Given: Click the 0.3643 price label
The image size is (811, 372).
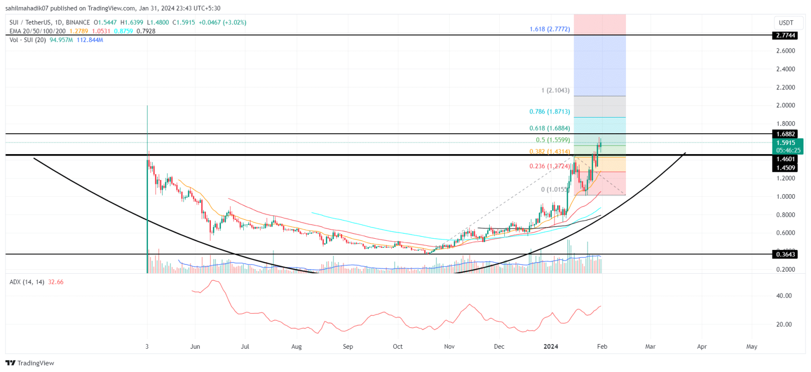Looking at the screenshot, I should (786, 254).
